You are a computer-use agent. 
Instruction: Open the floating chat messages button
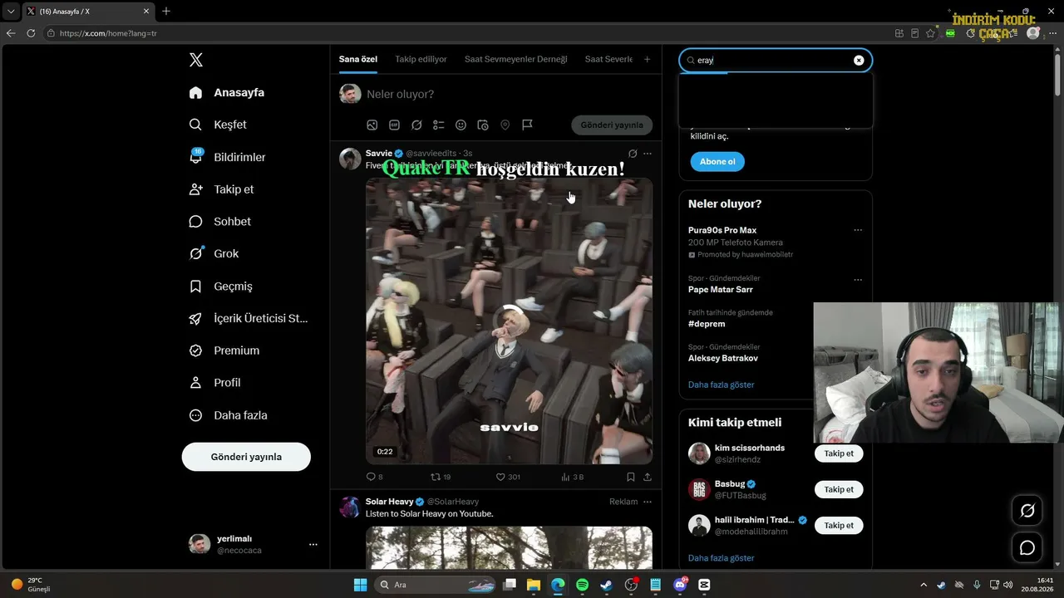1027,548
